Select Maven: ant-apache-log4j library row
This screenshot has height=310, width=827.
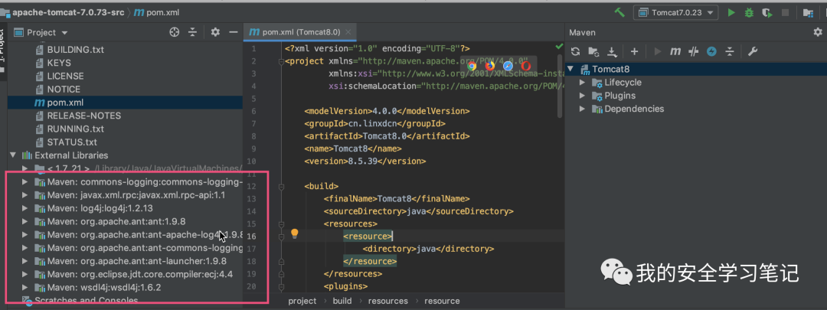125,235
